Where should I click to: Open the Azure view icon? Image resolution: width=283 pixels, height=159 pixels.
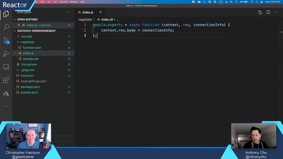click(6, 93)
